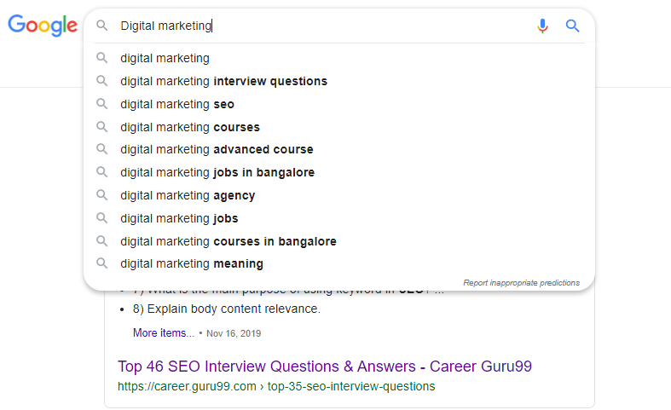Click in the 'Digital marketing' search box
Viewport: 671px width, 410px height.
[324, 26]
